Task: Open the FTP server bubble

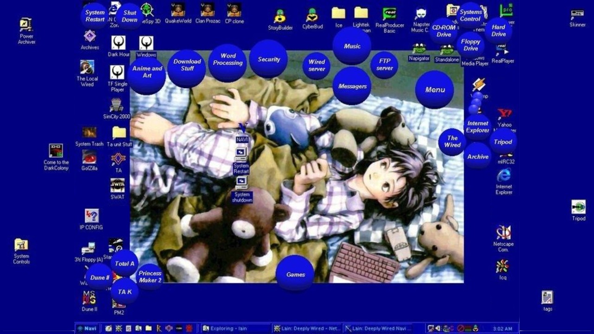Action: [384, 65]
